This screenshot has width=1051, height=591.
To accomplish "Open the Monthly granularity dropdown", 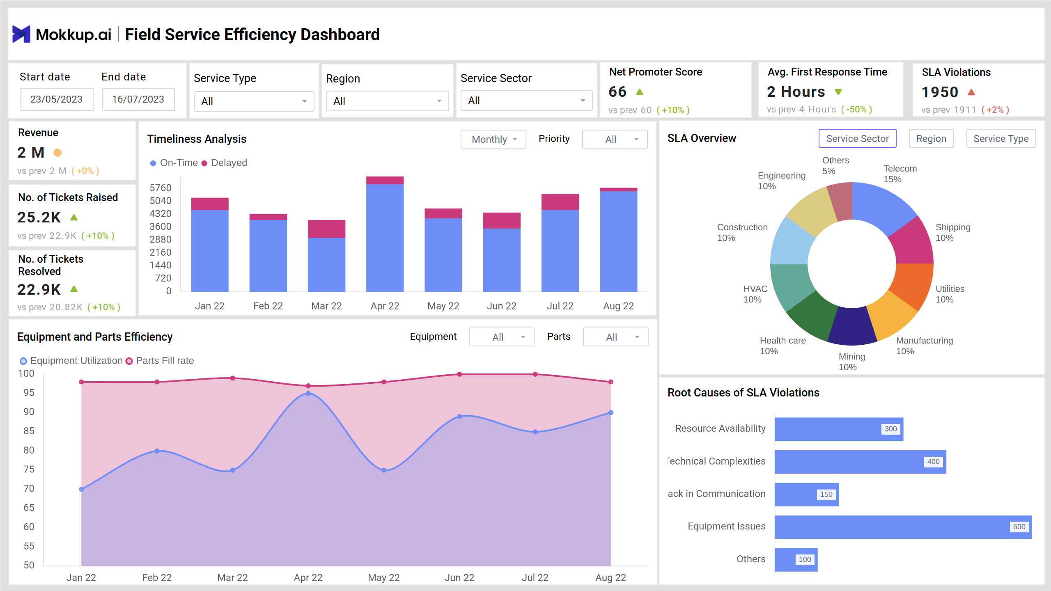I will pyautogui.click(x=493, y=139).
